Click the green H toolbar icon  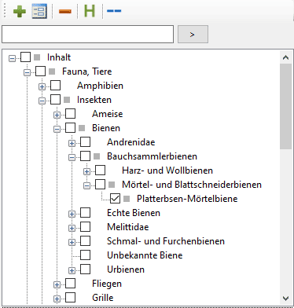[x=90, y=11]
